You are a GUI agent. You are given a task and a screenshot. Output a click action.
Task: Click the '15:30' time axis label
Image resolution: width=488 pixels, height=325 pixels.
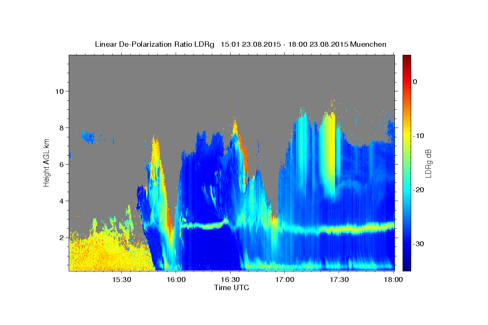[x=121, y=280]
